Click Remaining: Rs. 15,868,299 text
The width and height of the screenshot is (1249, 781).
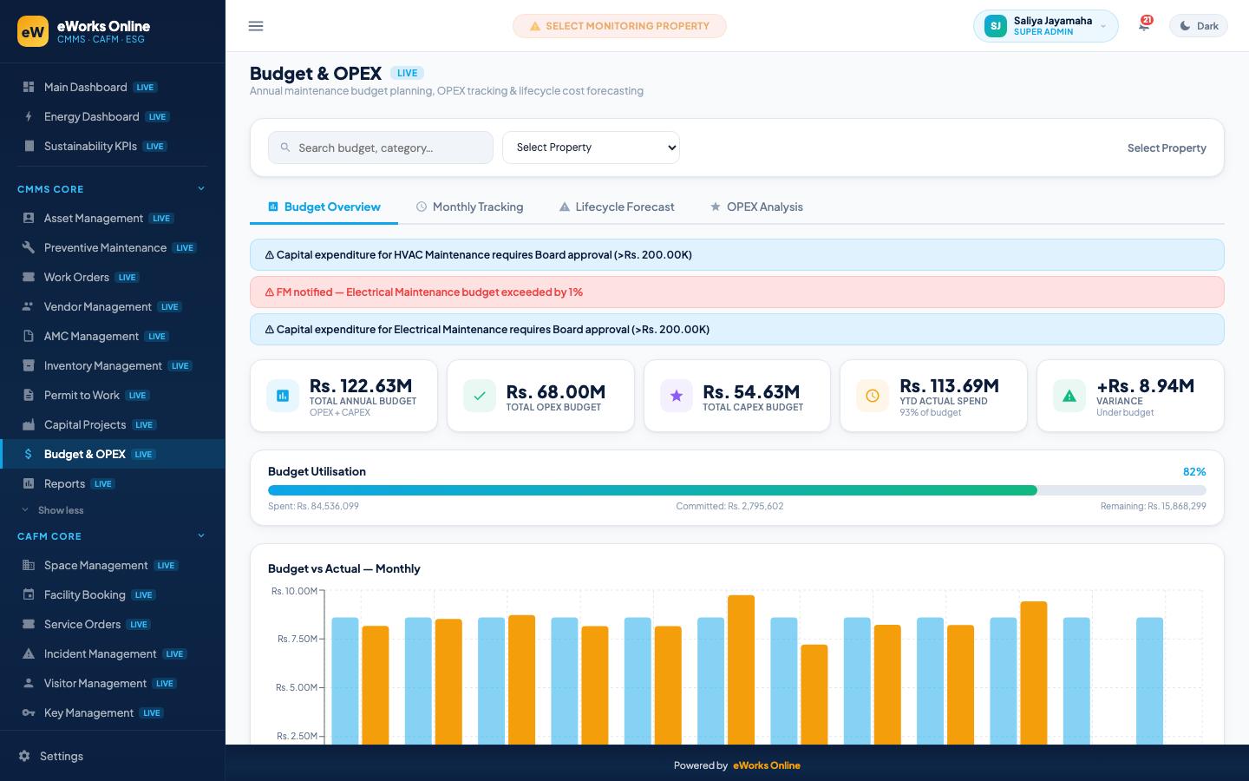click(x=1153, y=506)
